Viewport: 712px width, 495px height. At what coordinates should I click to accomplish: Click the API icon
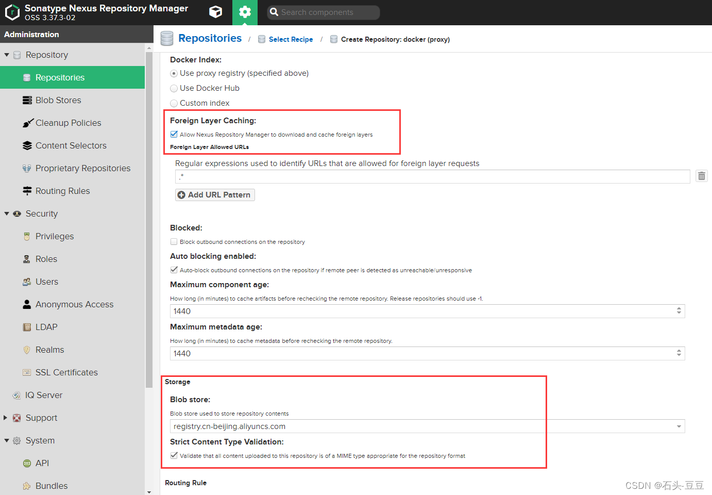click(x=27, y=463)
